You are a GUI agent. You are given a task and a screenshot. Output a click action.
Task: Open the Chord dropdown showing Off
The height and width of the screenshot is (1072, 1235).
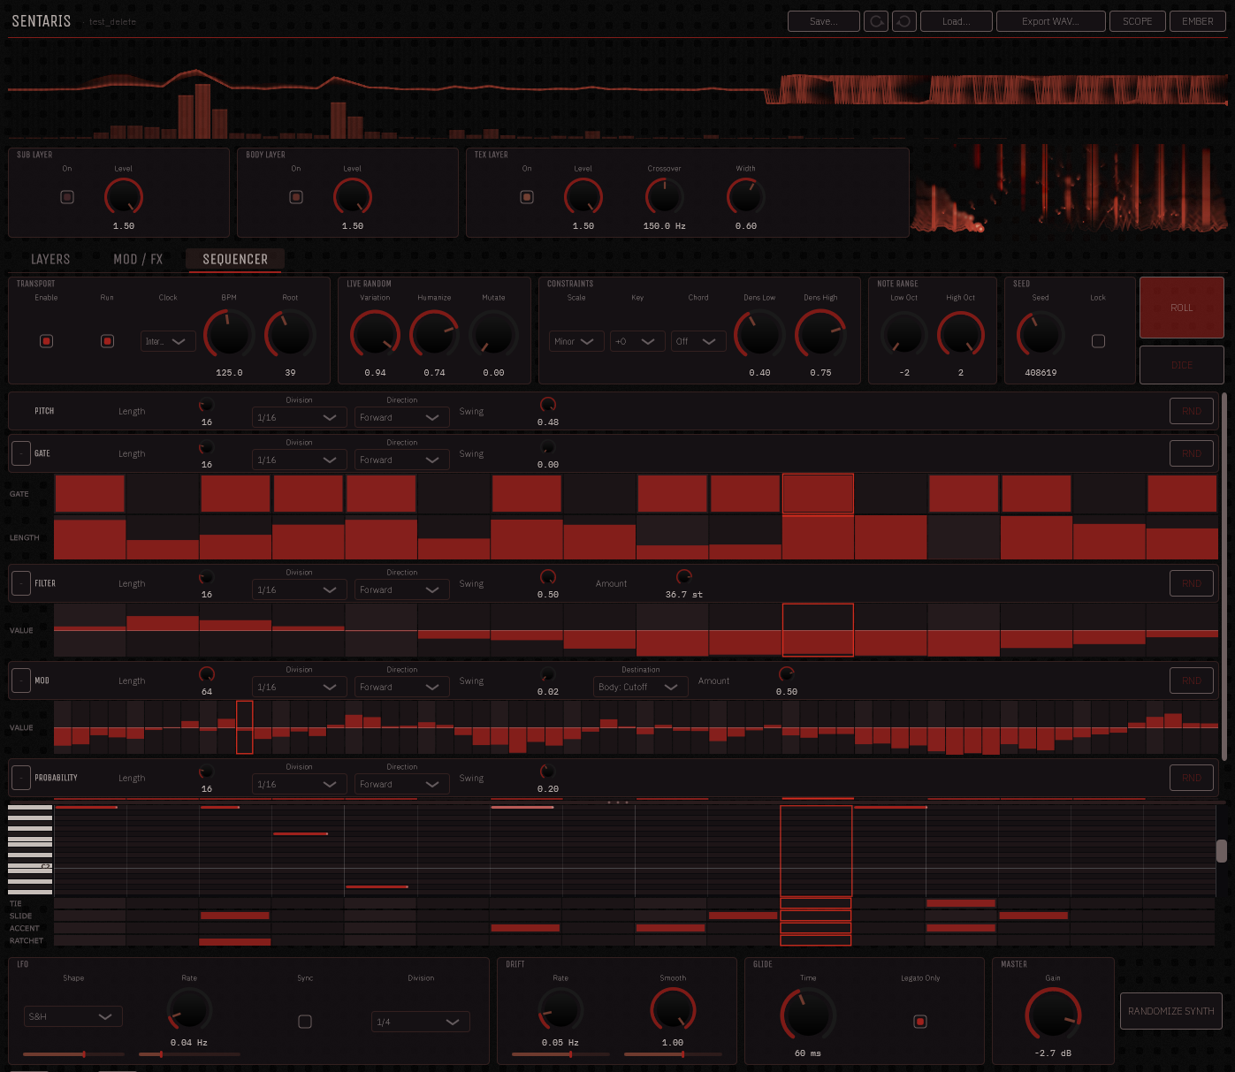(698, 341)
